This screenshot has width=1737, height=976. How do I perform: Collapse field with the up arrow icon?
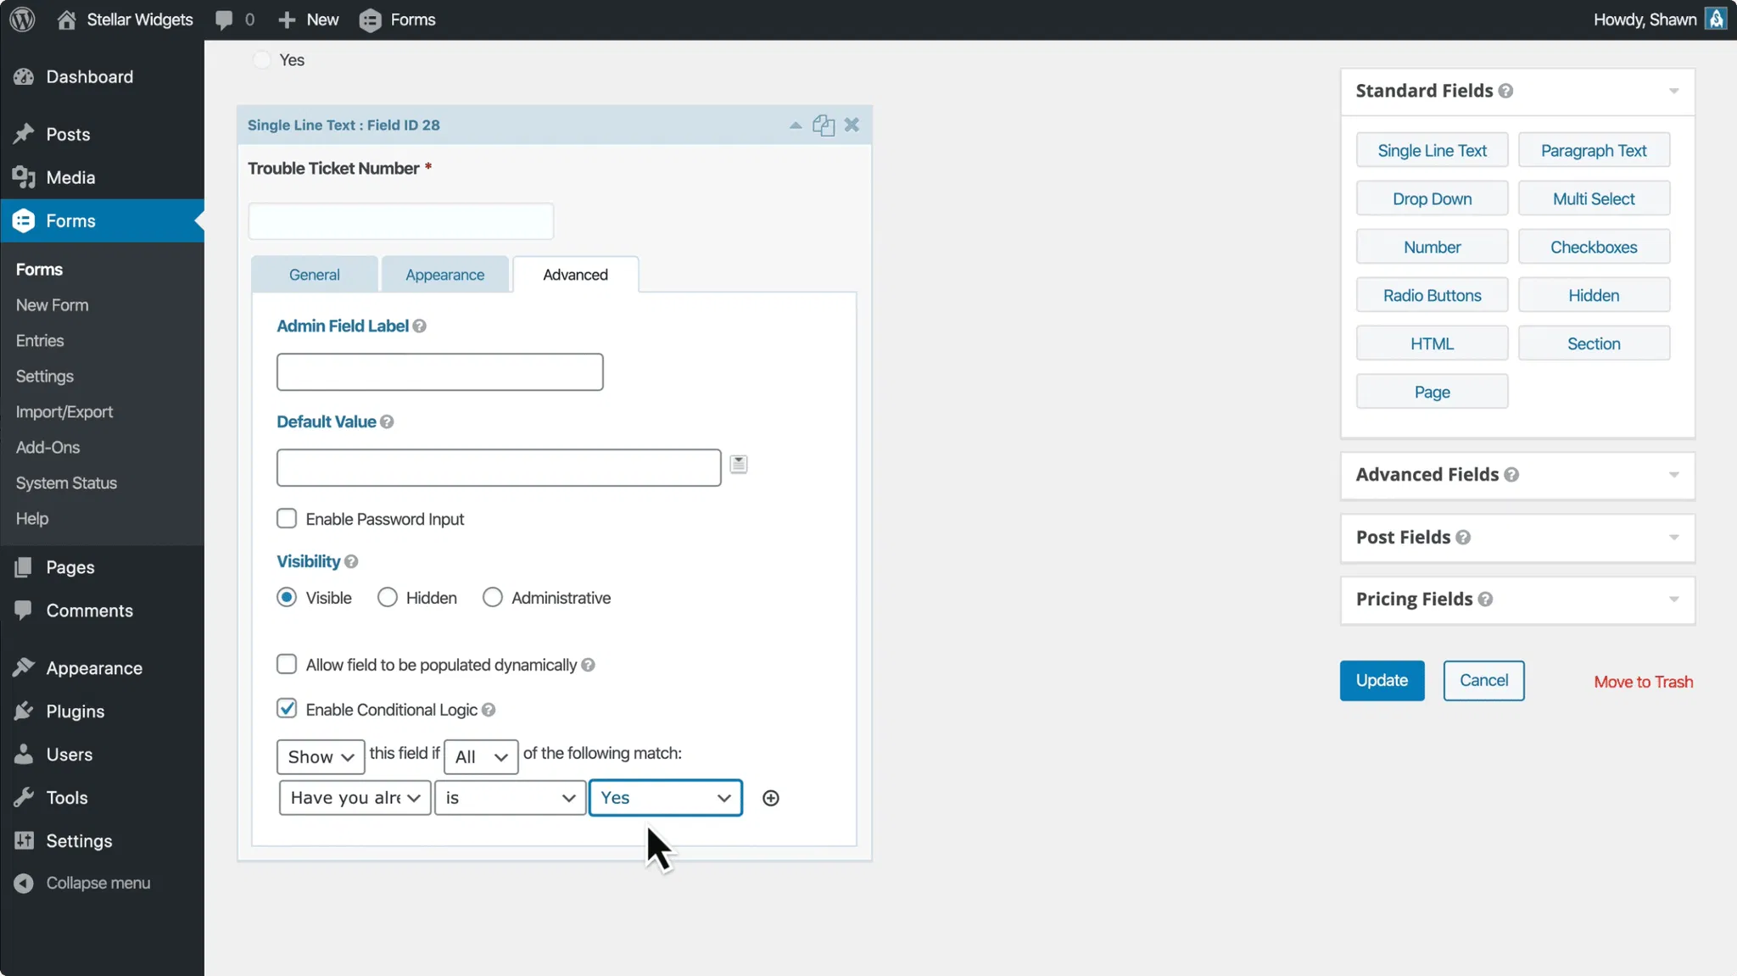(795, 125)
